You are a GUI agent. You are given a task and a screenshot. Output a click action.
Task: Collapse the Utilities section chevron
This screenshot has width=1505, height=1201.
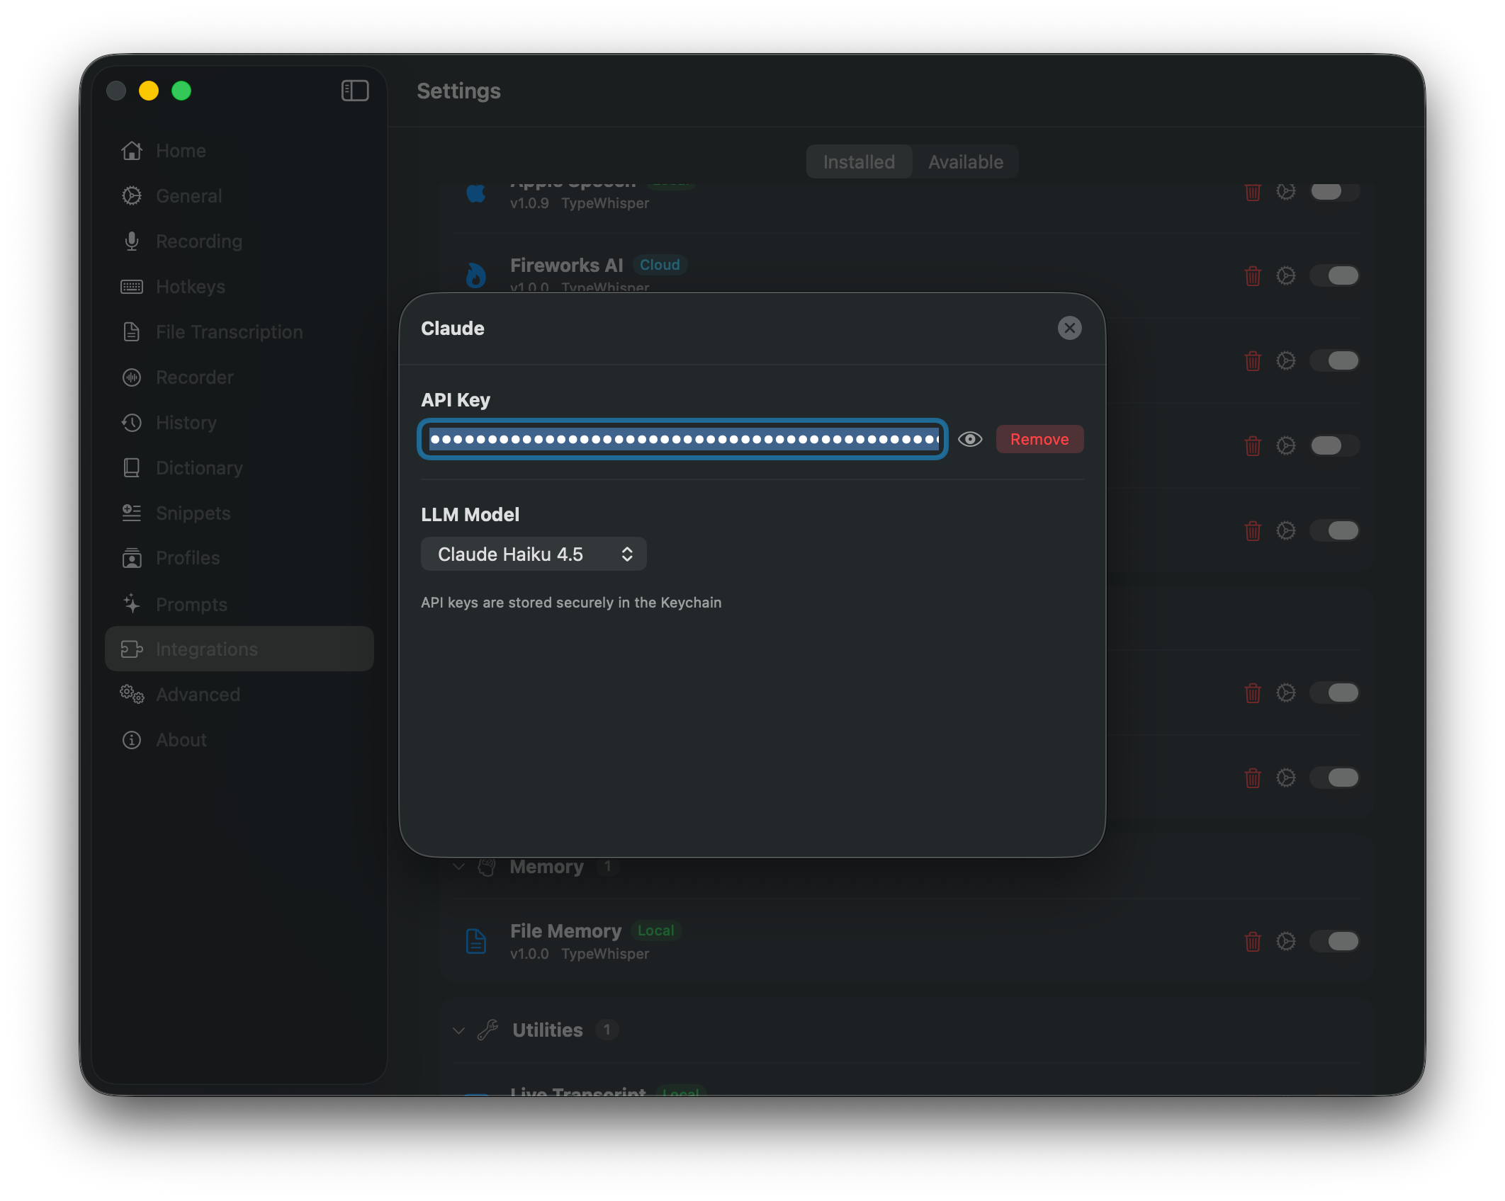459,1030
